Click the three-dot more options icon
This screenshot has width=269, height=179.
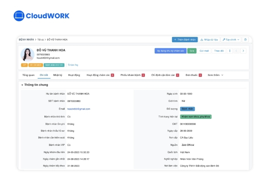coord(230,51)
